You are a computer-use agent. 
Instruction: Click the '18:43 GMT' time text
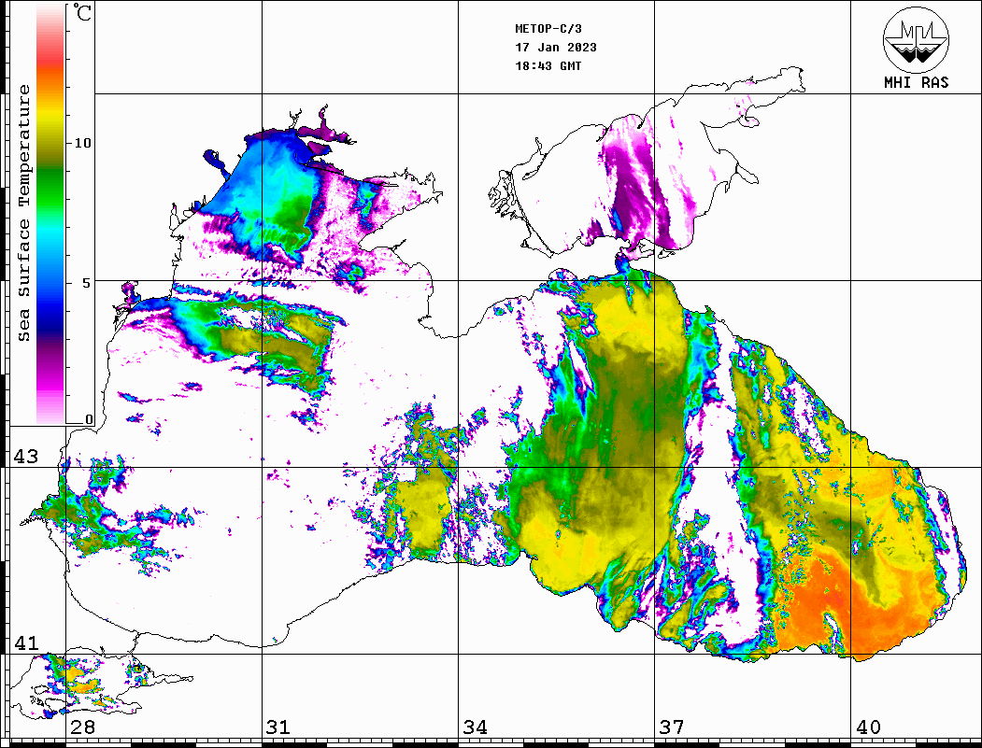tap(548, 65)
